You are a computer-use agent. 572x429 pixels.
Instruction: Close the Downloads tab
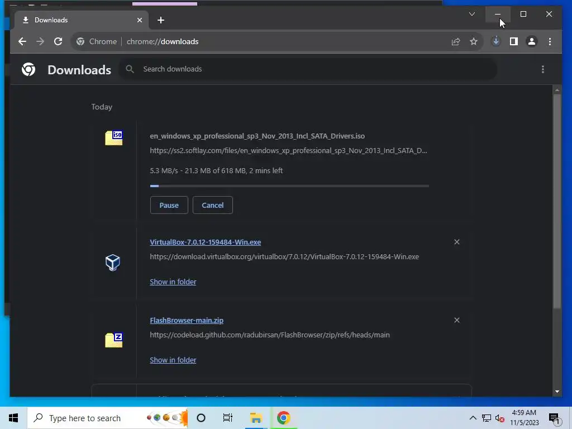pyautogui.click(x=139, y=20)
